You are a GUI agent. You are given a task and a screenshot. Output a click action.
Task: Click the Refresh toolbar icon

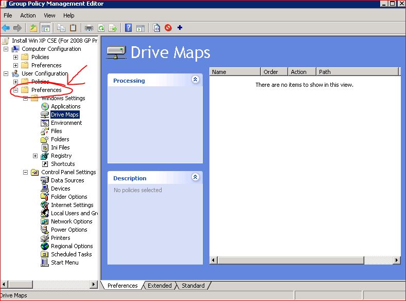point(101,28)
